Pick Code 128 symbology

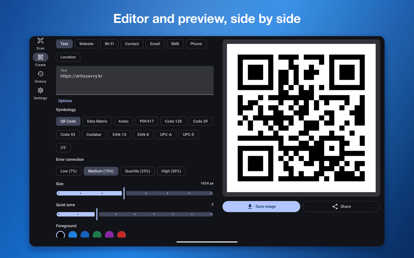pyautogui.click(x=173, y=121)
